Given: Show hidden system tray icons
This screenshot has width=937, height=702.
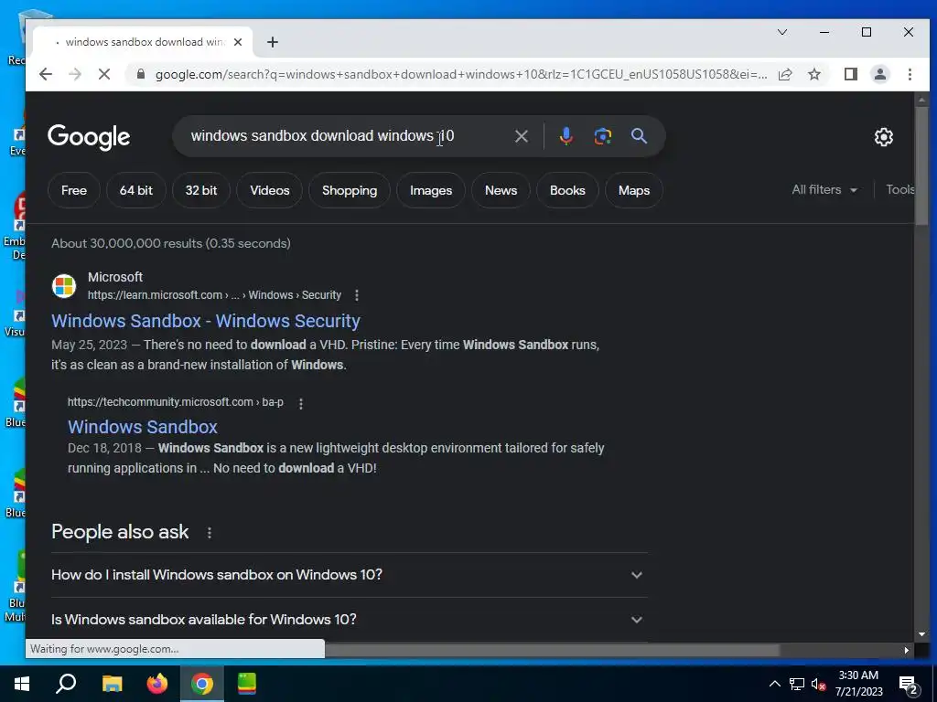Looking at the screenshot, I should click(774, 684).
